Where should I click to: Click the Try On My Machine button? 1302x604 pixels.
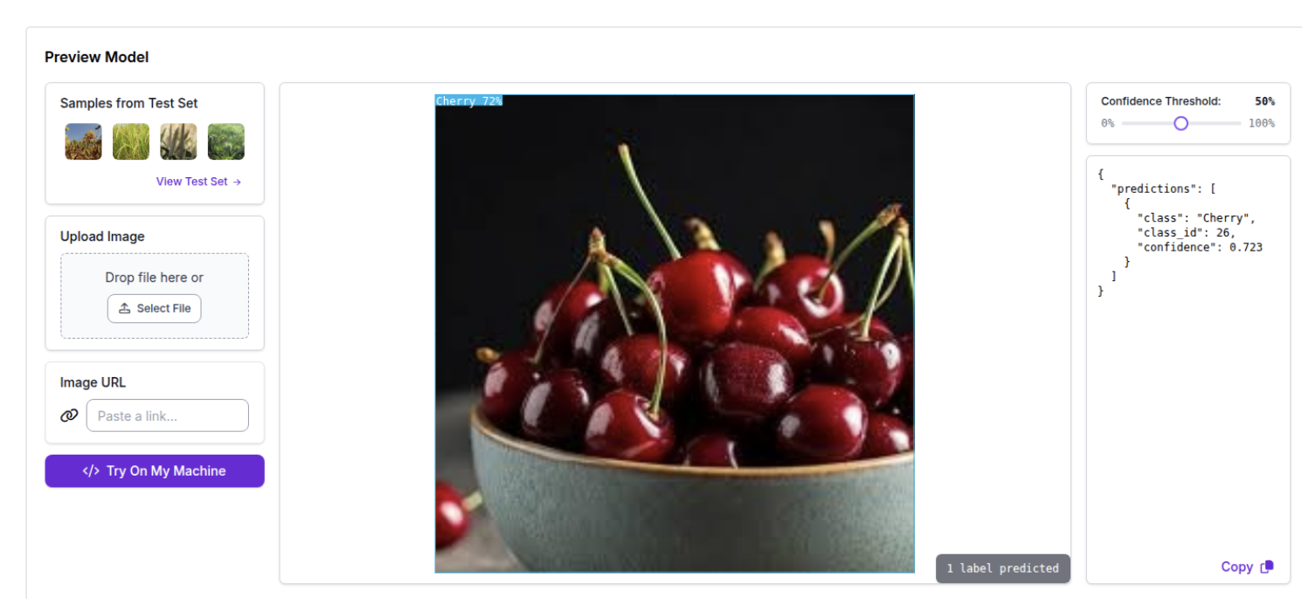155,470
